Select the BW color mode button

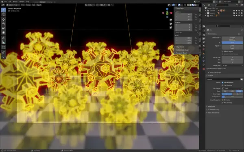[225, 91]
